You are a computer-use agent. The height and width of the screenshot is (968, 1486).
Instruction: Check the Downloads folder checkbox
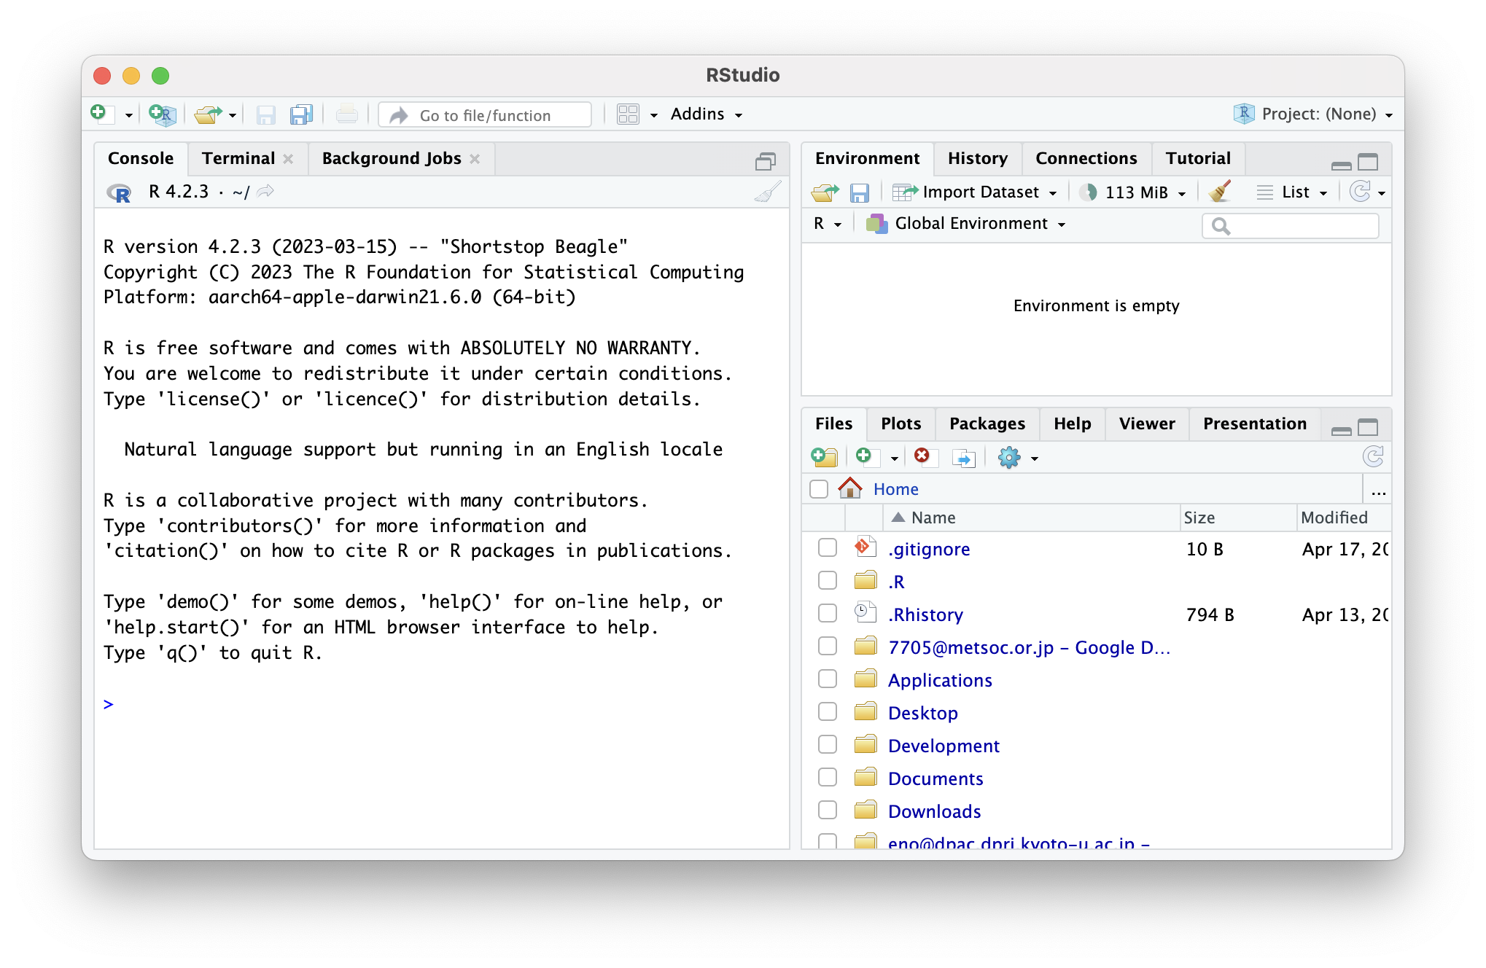click(x=828, y=810)
